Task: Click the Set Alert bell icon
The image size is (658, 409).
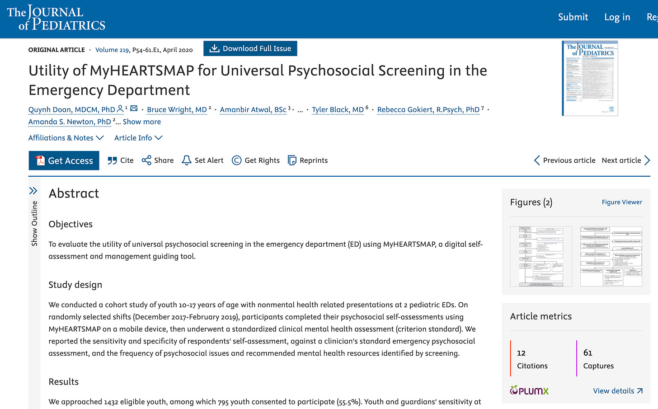Action: 186,160
